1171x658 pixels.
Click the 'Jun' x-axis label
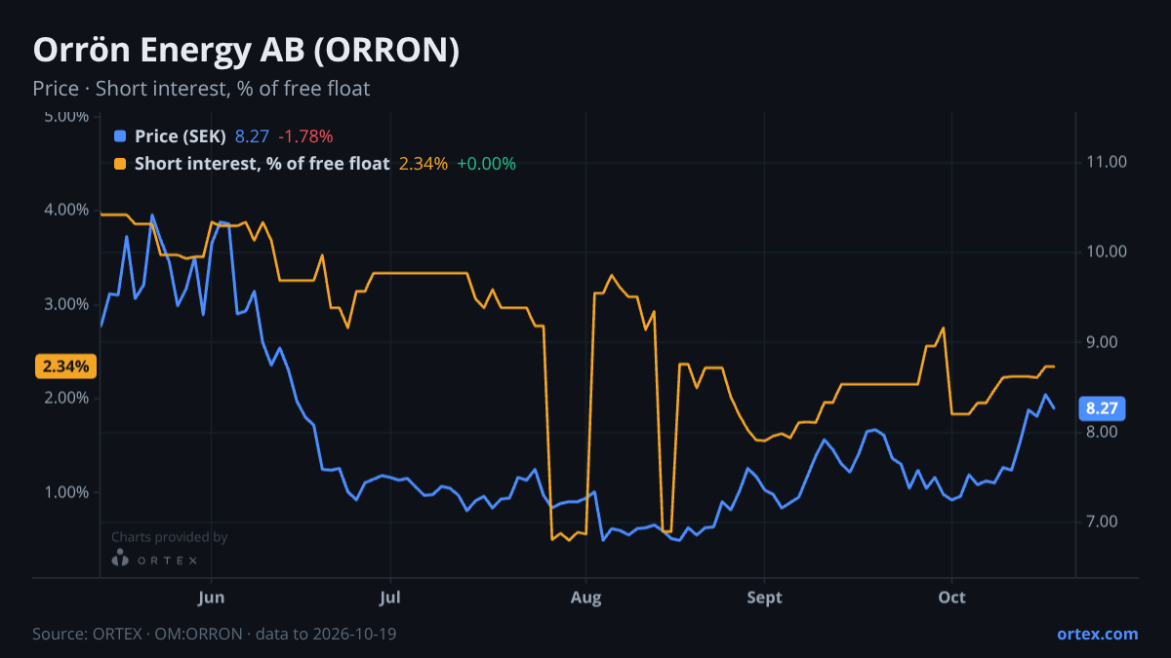[211, 598]
